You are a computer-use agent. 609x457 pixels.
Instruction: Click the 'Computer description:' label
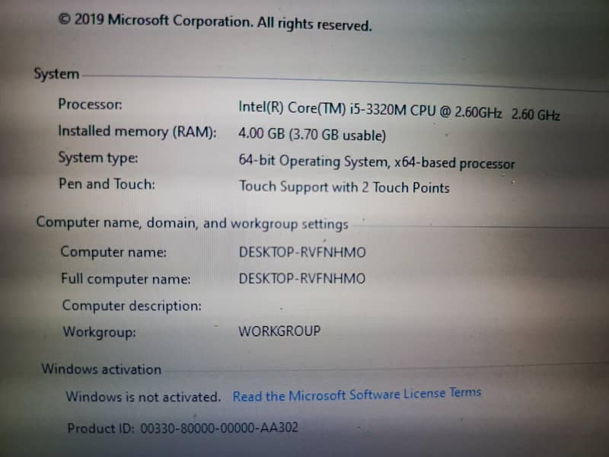click(132, 306)
